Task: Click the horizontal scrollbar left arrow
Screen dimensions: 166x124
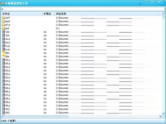Action: pos(3,116)
